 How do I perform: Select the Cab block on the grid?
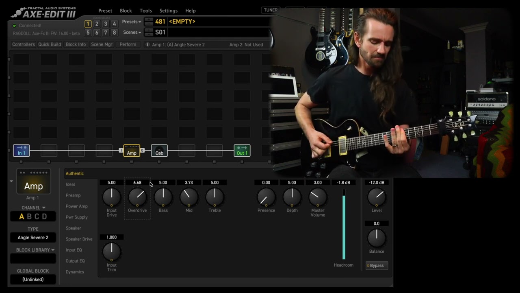(159, 151)
